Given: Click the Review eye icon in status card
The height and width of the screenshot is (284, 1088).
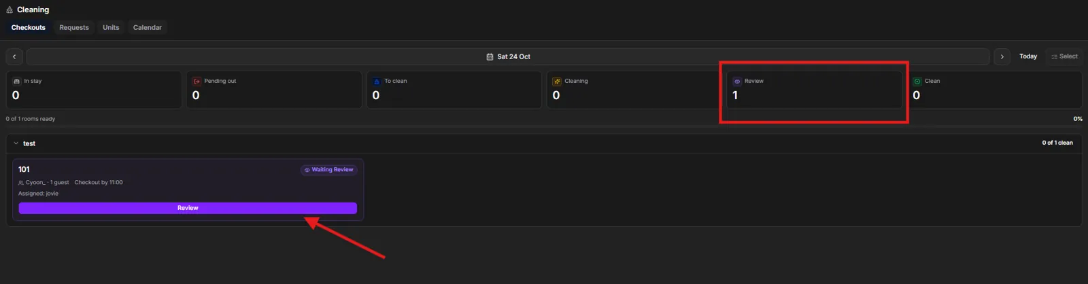Looking at the screenshot, I should pos(737,81).
